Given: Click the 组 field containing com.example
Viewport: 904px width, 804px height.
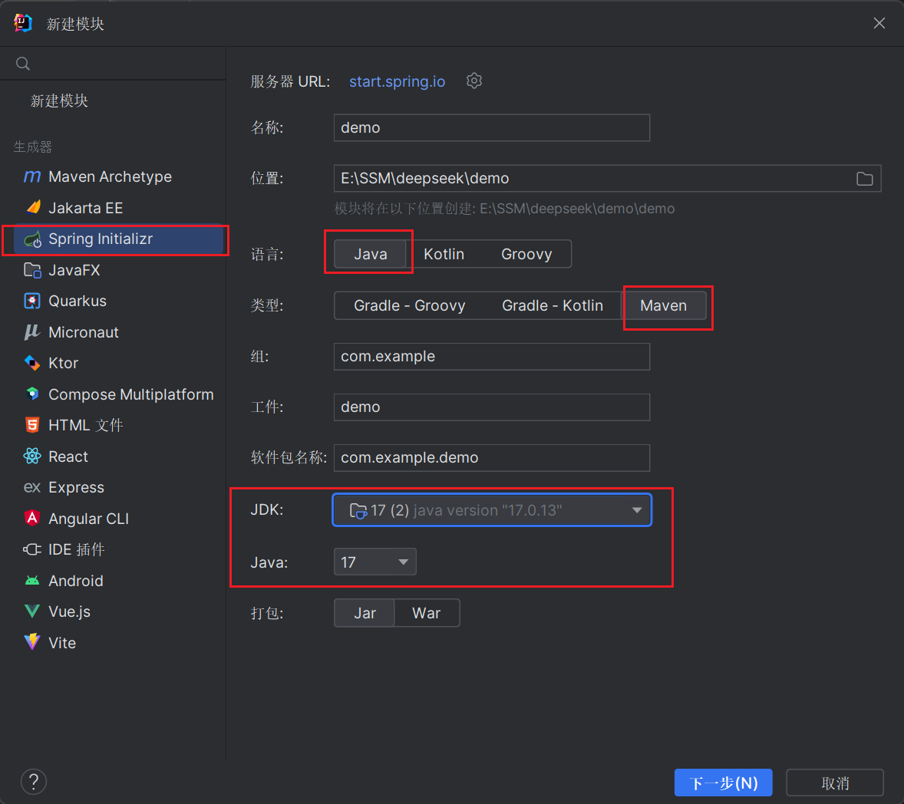Looking at the screenshot, I should [x=492, y=356].
